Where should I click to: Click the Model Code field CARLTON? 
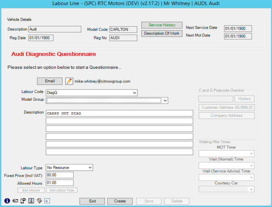click(x=123, y=29)
